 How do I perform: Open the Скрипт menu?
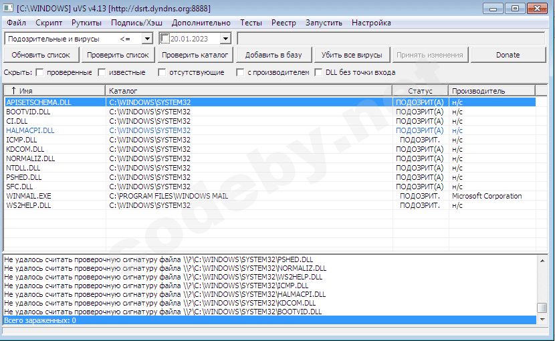(49, 23)
